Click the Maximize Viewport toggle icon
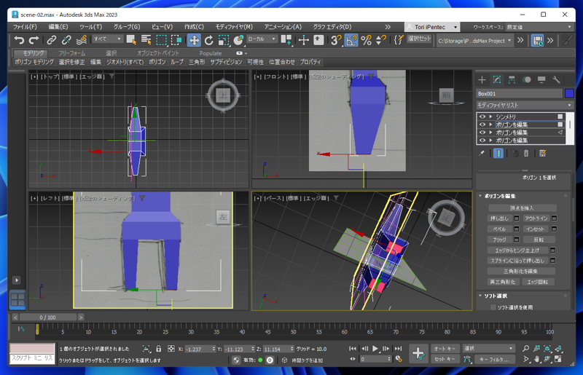Image resolution: width=583 pixels, height=375 pixels. (558, 359)
